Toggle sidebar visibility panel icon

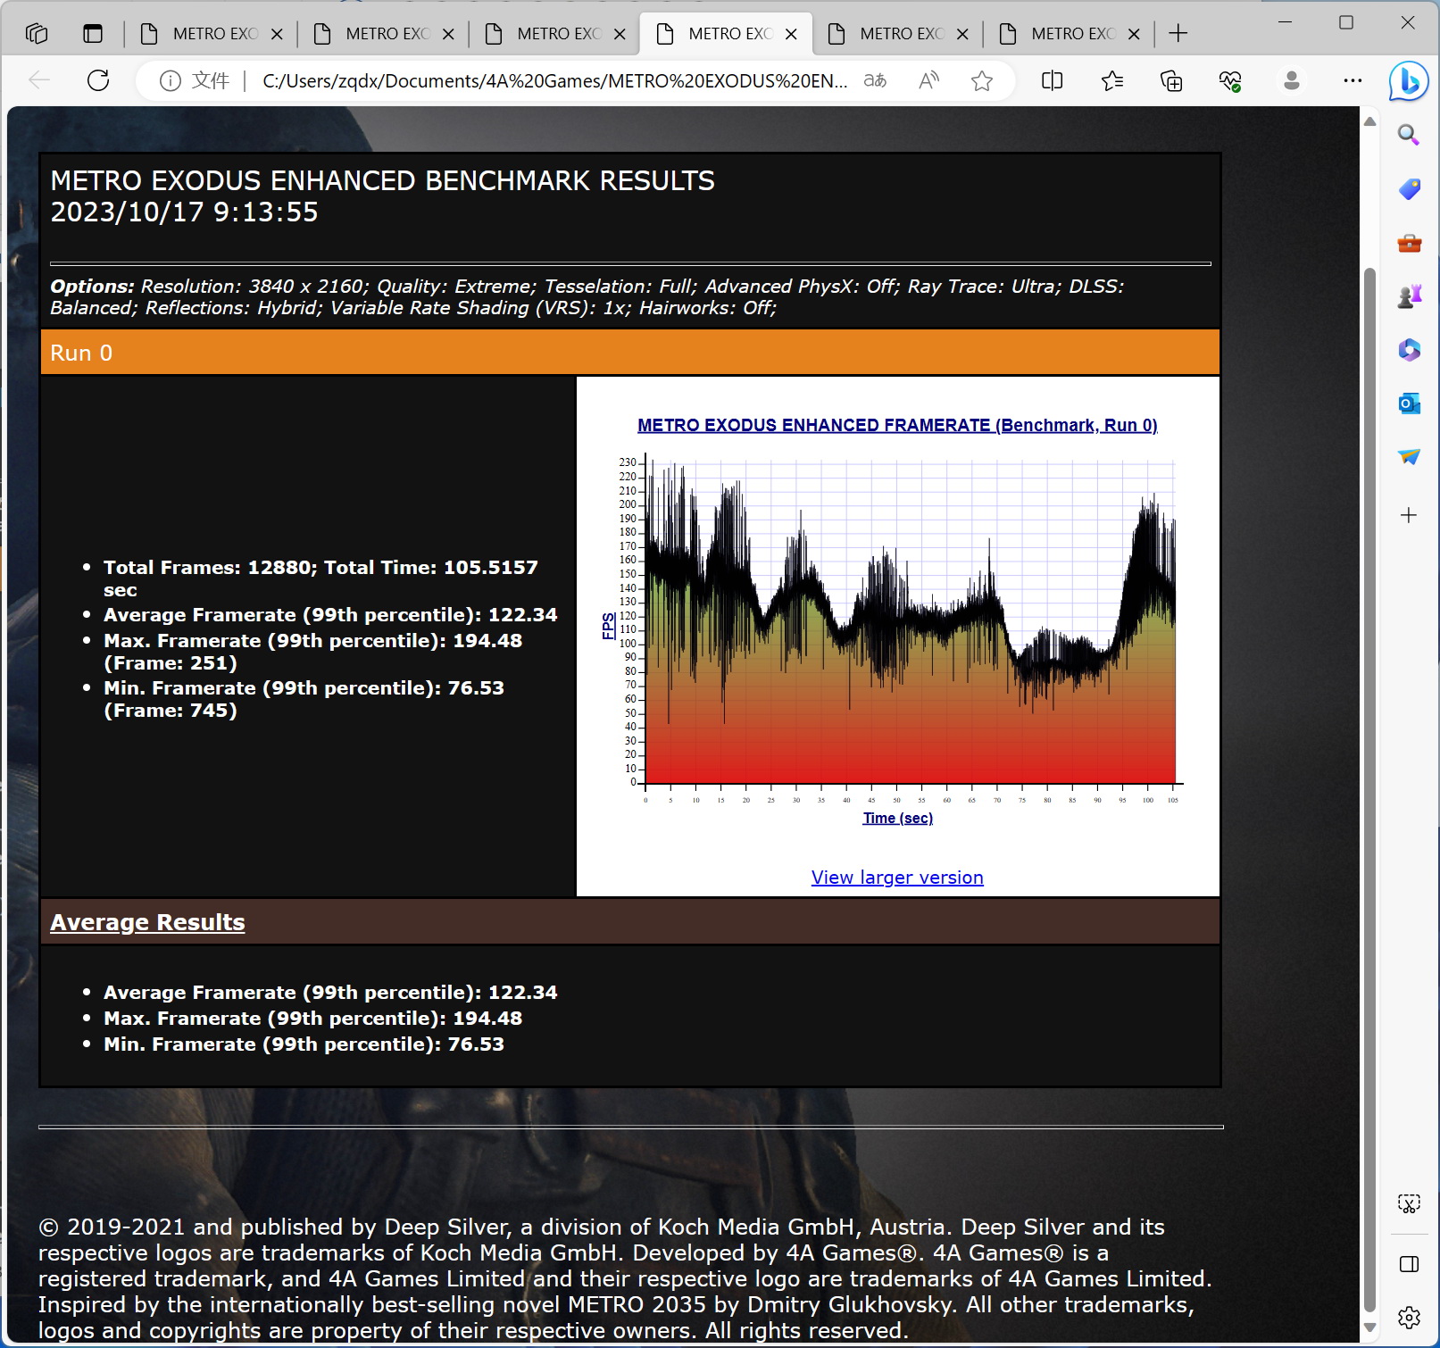(x=1409, y=1264)
